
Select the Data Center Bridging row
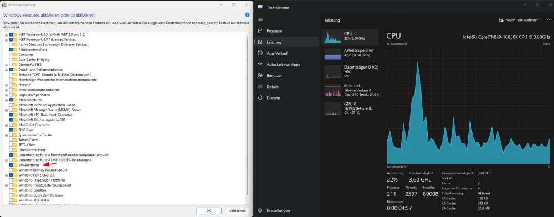coord(34,60)
